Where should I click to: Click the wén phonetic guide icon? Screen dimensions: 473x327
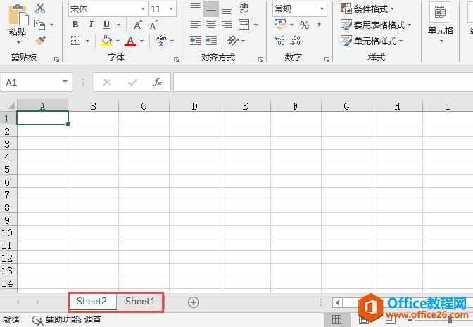[160, 40]
